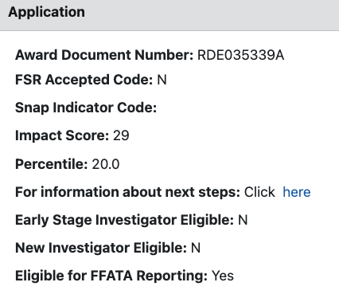Click the FSR Accepted Code label
Viewport: 339px width, 298px height.
84,80
